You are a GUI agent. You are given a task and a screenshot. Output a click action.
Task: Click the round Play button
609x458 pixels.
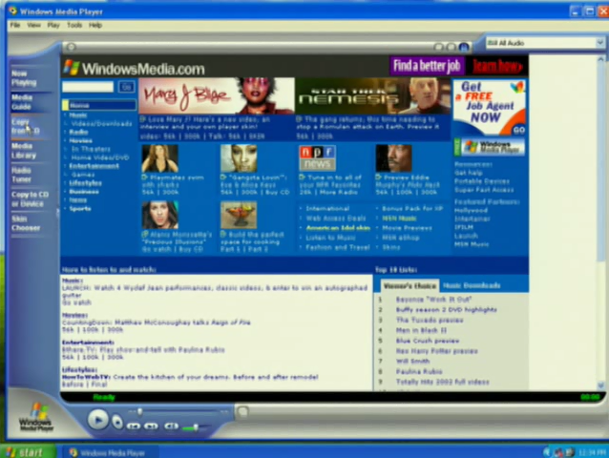tap(97, 420)
